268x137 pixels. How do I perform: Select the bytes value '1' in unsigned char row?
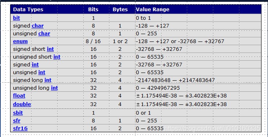[x=120, y=33]
